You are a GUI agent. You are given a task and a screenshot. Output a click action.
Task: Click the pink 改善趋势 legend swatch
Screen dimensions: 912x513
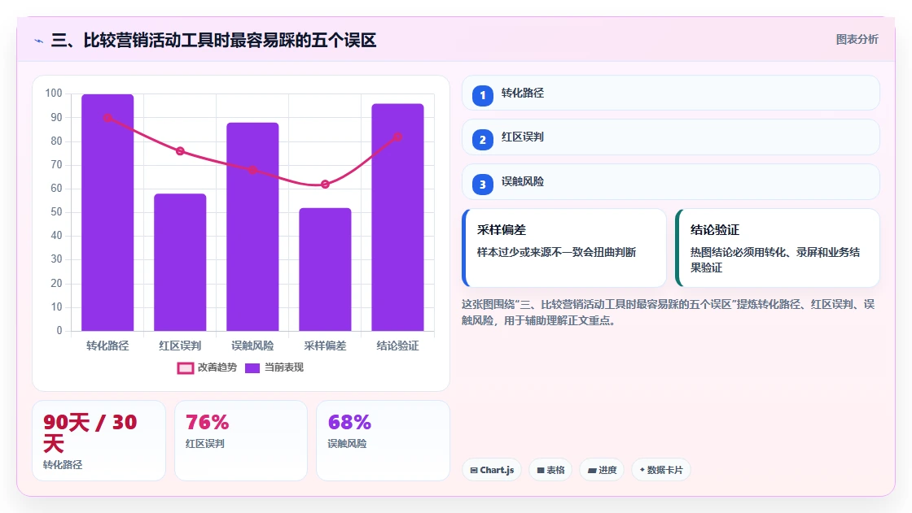point(185,367)
